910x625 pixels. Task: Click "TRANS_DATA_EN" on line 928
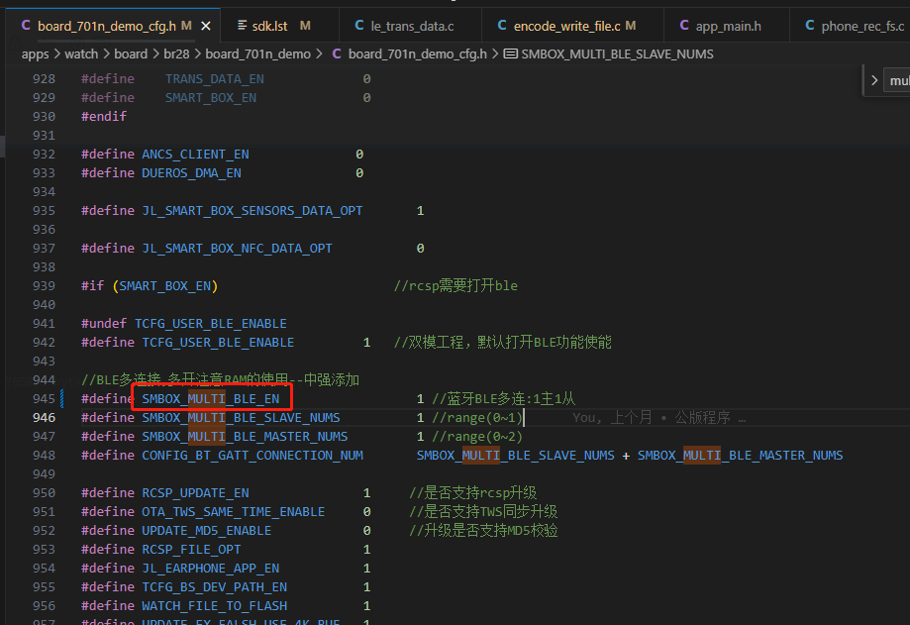coord(214,79)
